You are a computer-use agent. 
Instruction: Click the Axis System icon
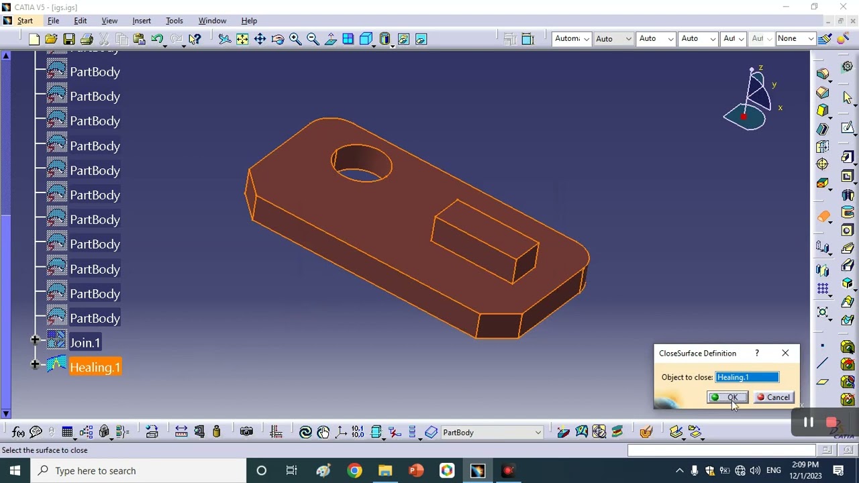tap(341, 432)
